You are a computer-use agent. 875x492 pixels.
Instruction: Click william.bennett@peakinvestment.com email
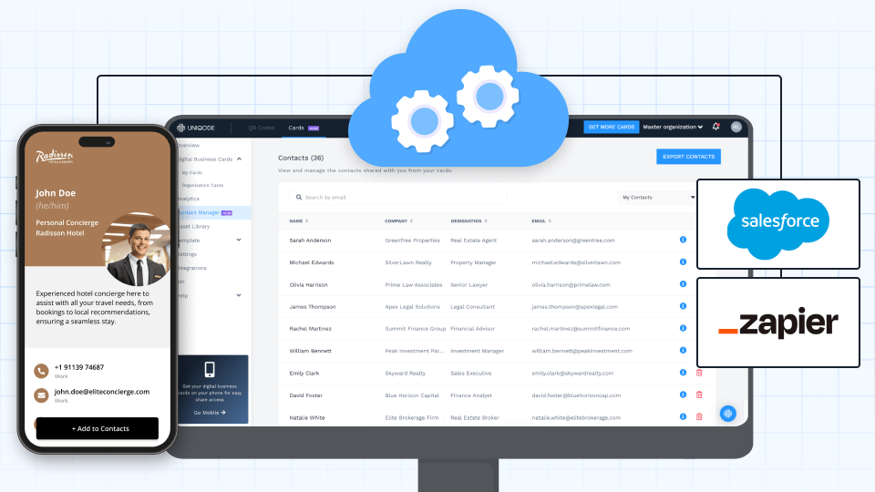[582, 351]
